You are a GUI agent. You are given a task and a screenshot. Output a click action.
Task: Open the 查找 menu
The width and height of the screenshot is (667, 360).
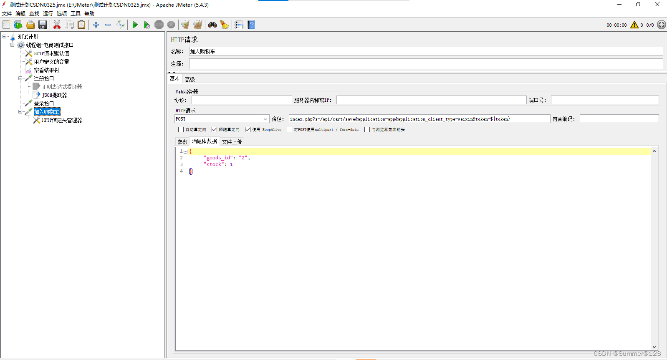[x=34, y=14]
